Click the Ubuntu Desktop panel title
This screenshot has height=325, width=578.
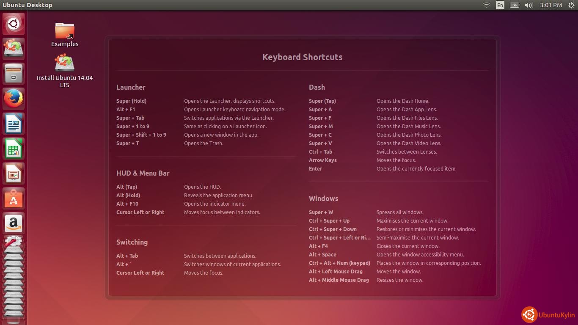pos(28,5)
